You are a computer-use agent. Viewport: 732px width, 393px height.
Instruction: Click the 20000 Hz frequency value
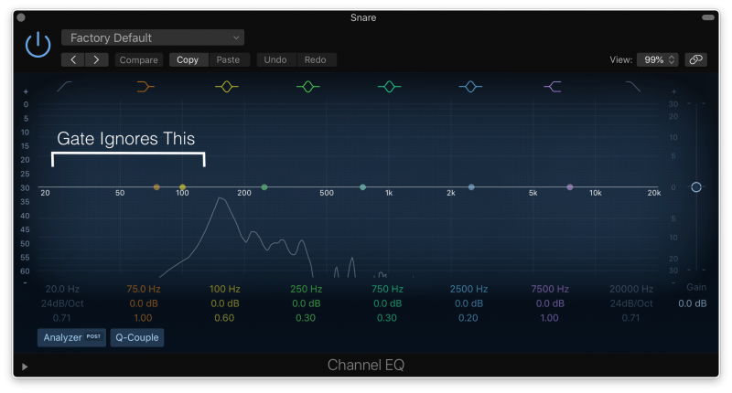click(631, 289)
